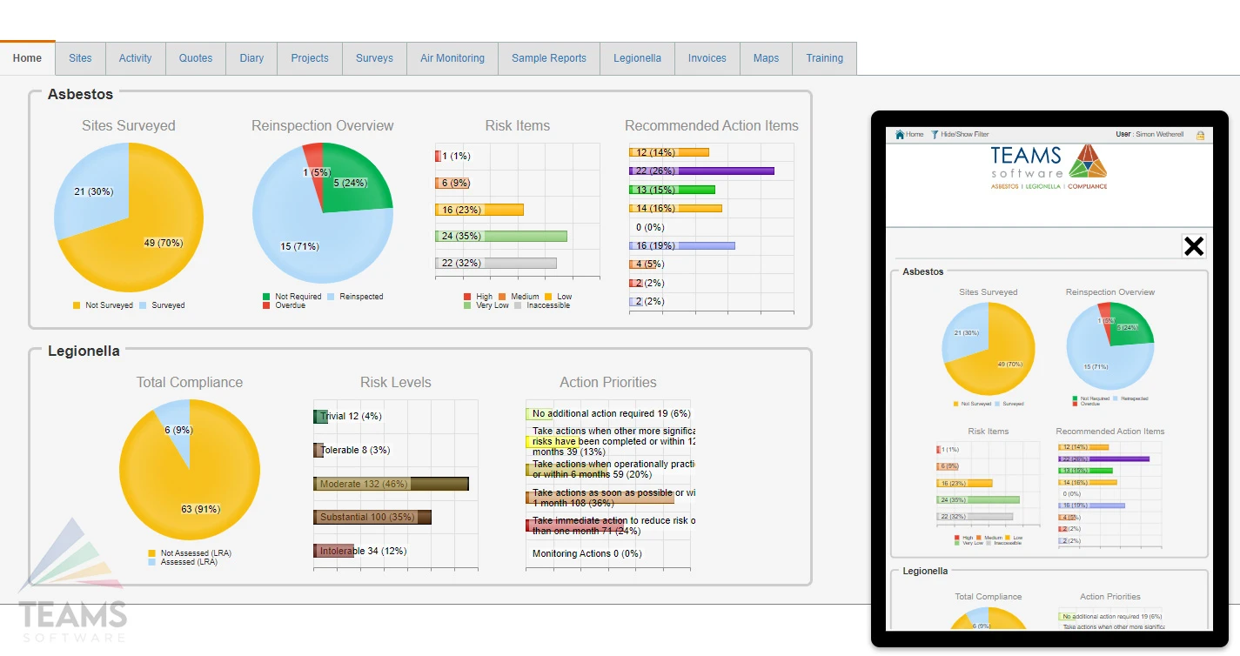Click the Home house icon in the mobile preview
Viewport: 1240px width, 656px height.
click(x=902, y=134)
